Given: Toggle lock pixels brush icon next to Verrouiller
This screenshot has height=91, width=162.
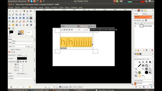Looking at the screenshot, I should (x=143, y=20).
